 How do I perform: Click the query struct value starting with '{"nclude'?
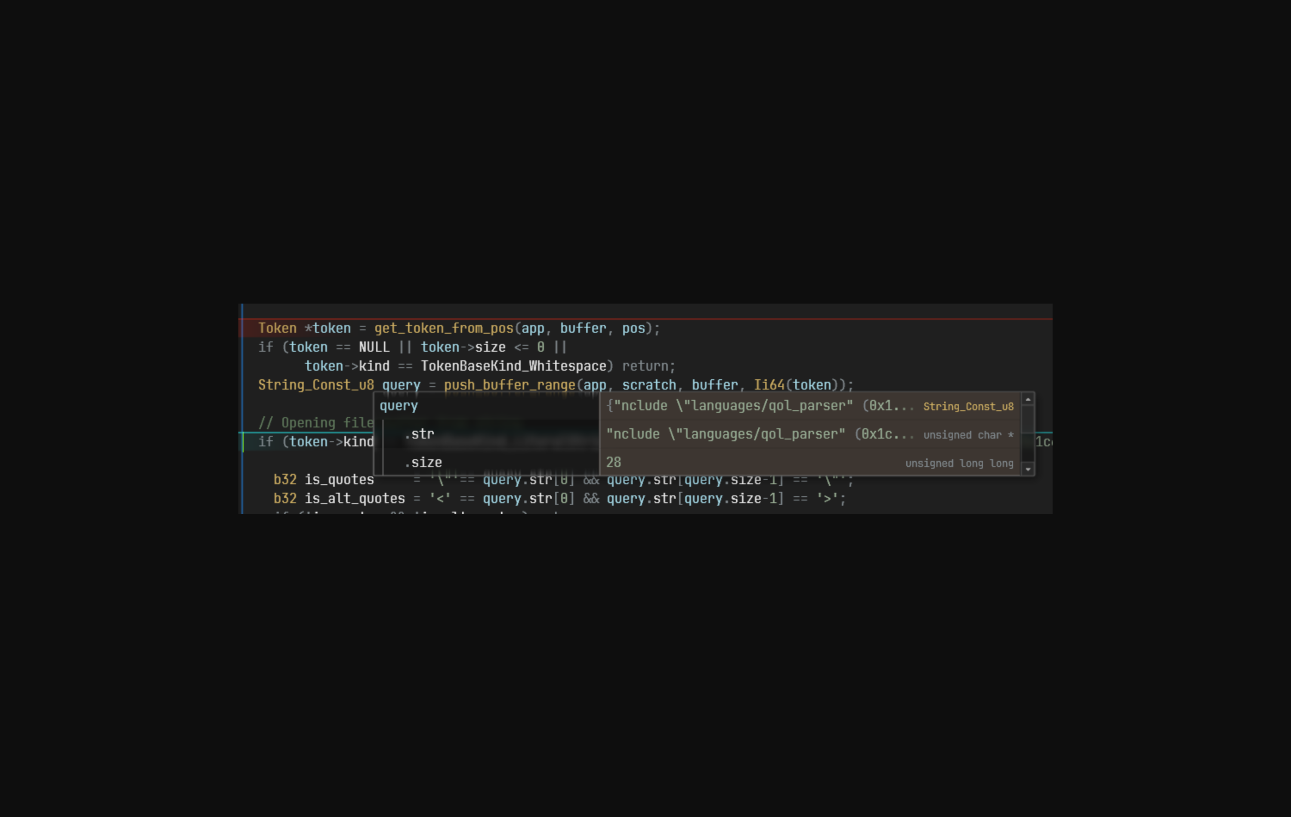click(x=760, y=406)
